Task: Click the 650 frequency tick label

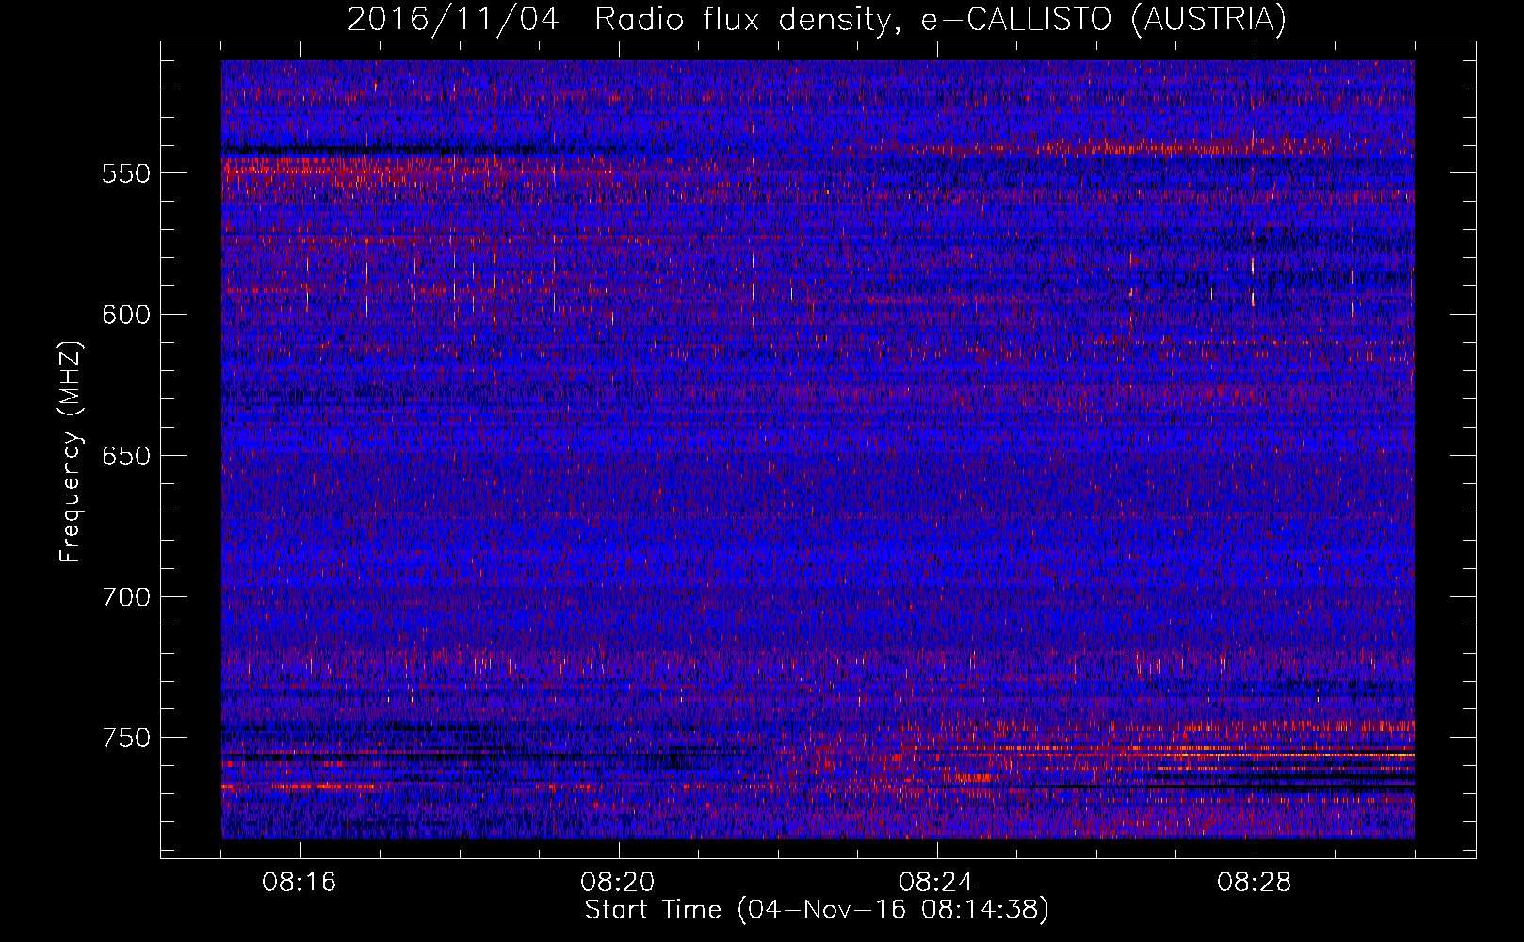Action: [x=126, y=456]
